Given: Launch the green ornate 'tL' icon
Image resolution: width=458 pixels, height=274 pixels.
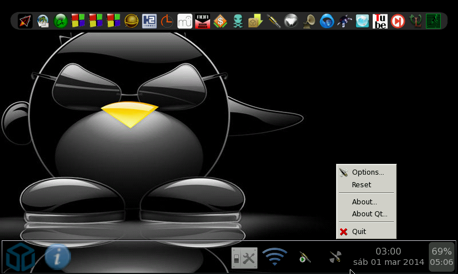Looking at the screenshot, I should 416,21.
